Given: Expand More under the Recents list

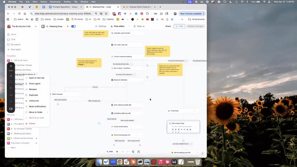Looking at the screenshot, I should pyautogui.click(x=13, y=148).
